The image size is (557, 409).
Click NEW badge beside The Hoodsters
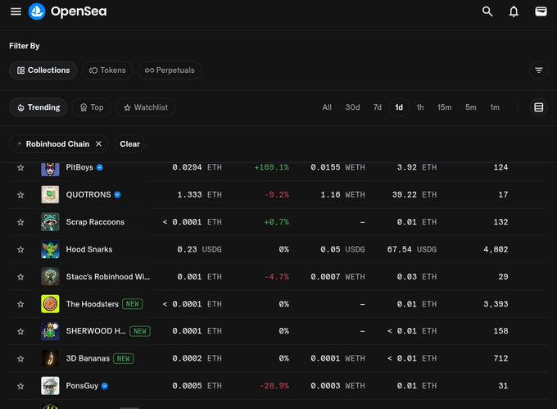[133, 304]
